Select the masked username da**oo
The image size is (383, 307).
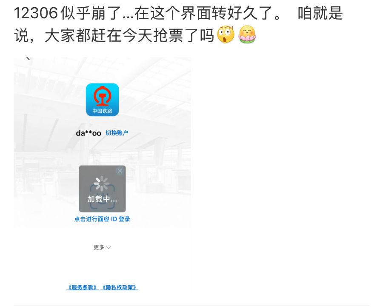tap(89, 133)
